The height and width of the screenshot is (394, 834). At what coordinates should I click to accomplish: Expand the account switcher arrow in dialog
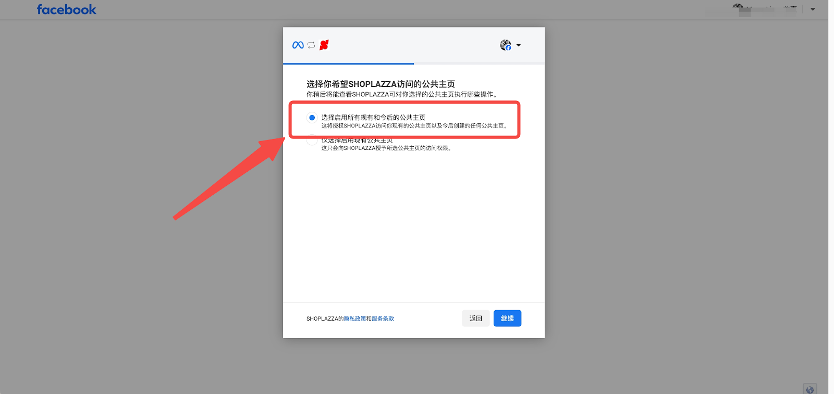[x=519, y=45]
